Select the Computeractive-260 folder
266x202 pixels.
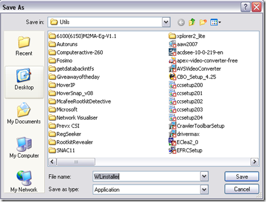point(76,52)
